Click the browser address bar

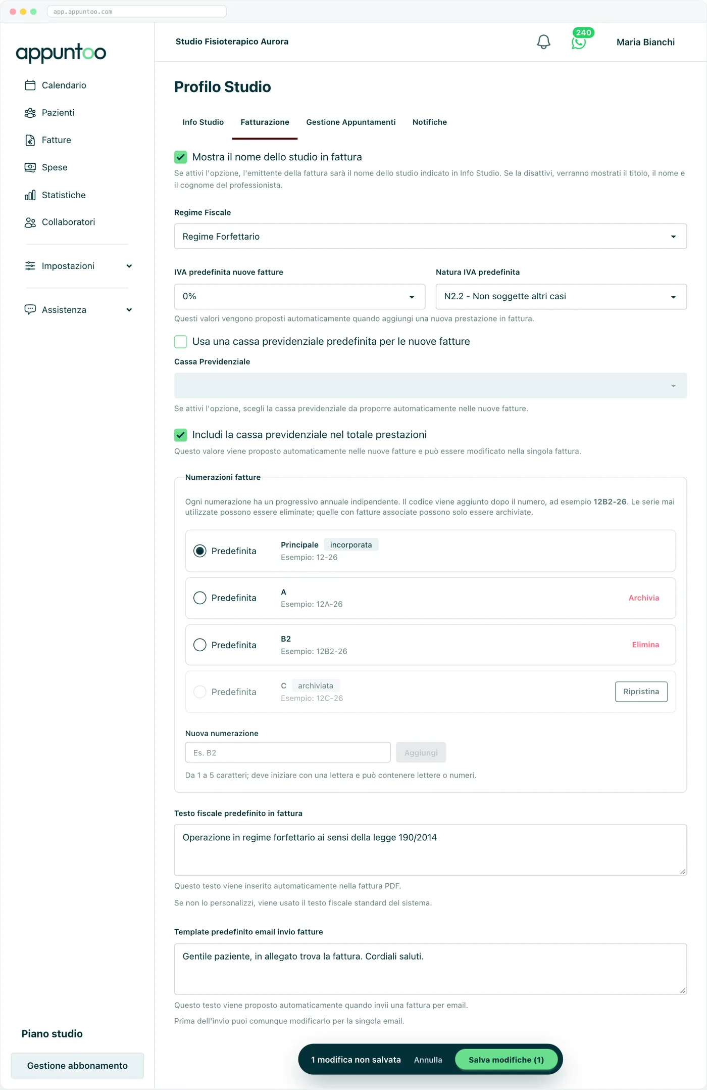[137, 12]
